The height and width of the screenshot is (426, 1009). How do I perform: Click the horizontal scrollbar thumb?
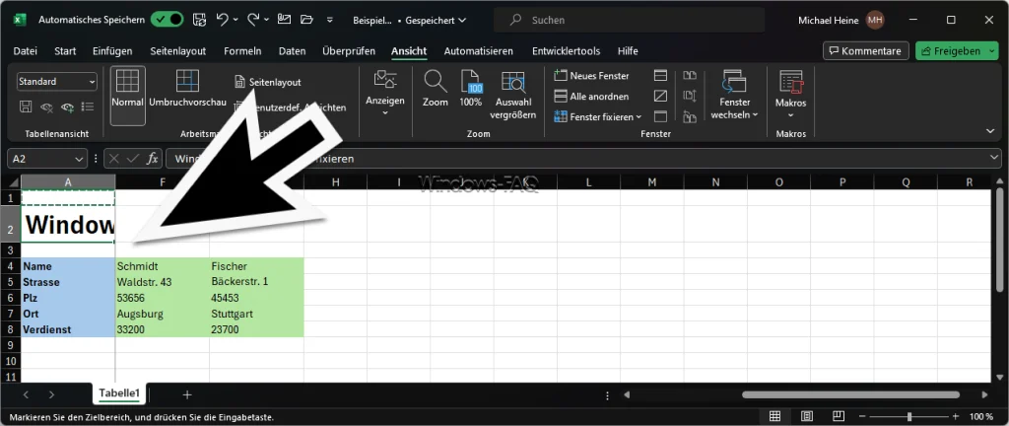coord(850,395)
